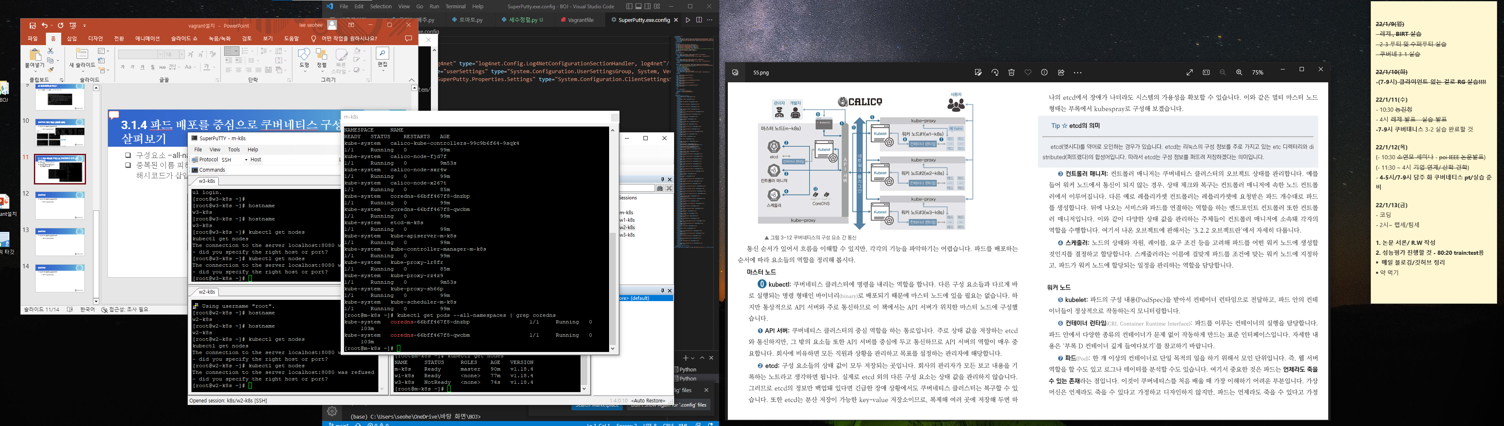This screenshot has width=1504, height=426.
Task: Open the Tools menu in SuperPuTTY
Action: coord(234,149)
